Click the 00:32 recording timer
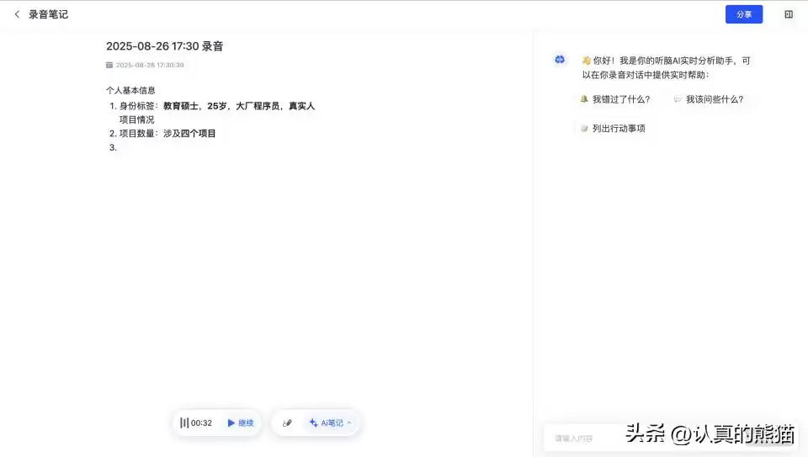Viewport: 808px width, 457px height. [x=201, y=423]
